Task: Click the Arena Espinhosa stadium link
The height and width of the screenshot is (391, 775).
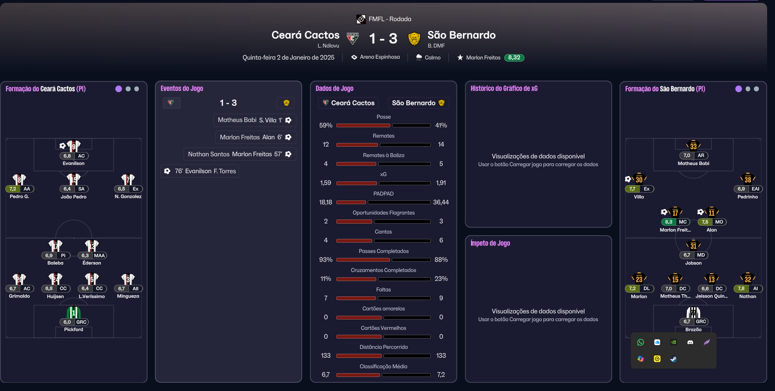Action: pos(379,57)
